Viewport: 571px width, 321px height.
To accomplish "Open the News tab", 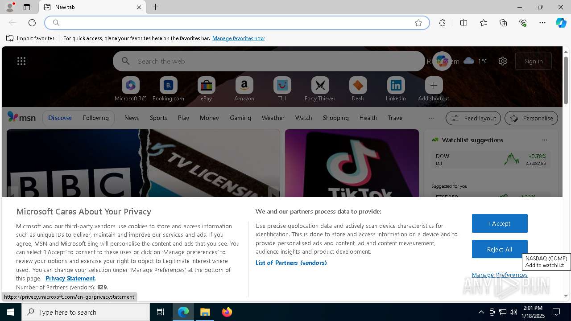I will [132, 118].
